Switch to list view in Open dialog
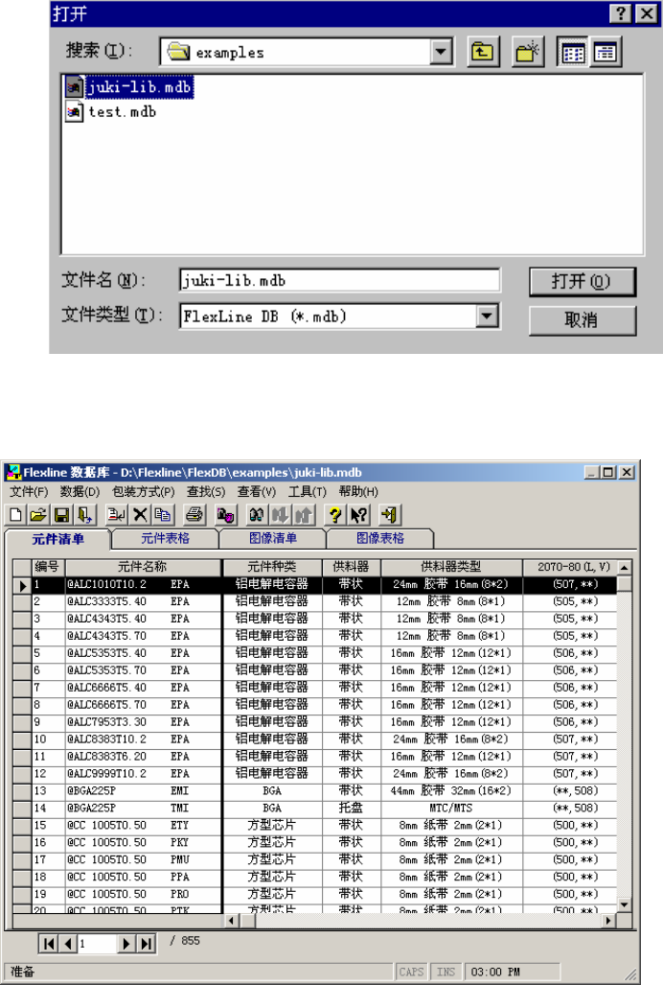The image size is (663, 985). [573, 52]
